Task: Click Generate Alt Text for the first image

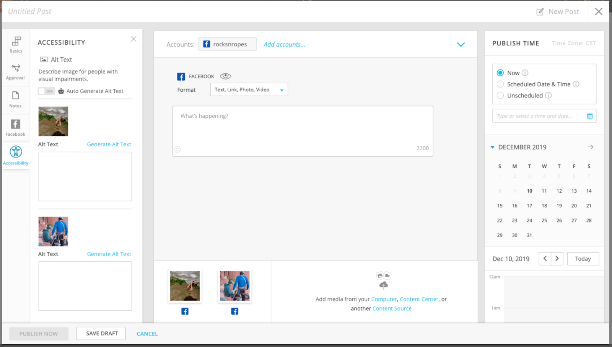Action: point(109,144)
